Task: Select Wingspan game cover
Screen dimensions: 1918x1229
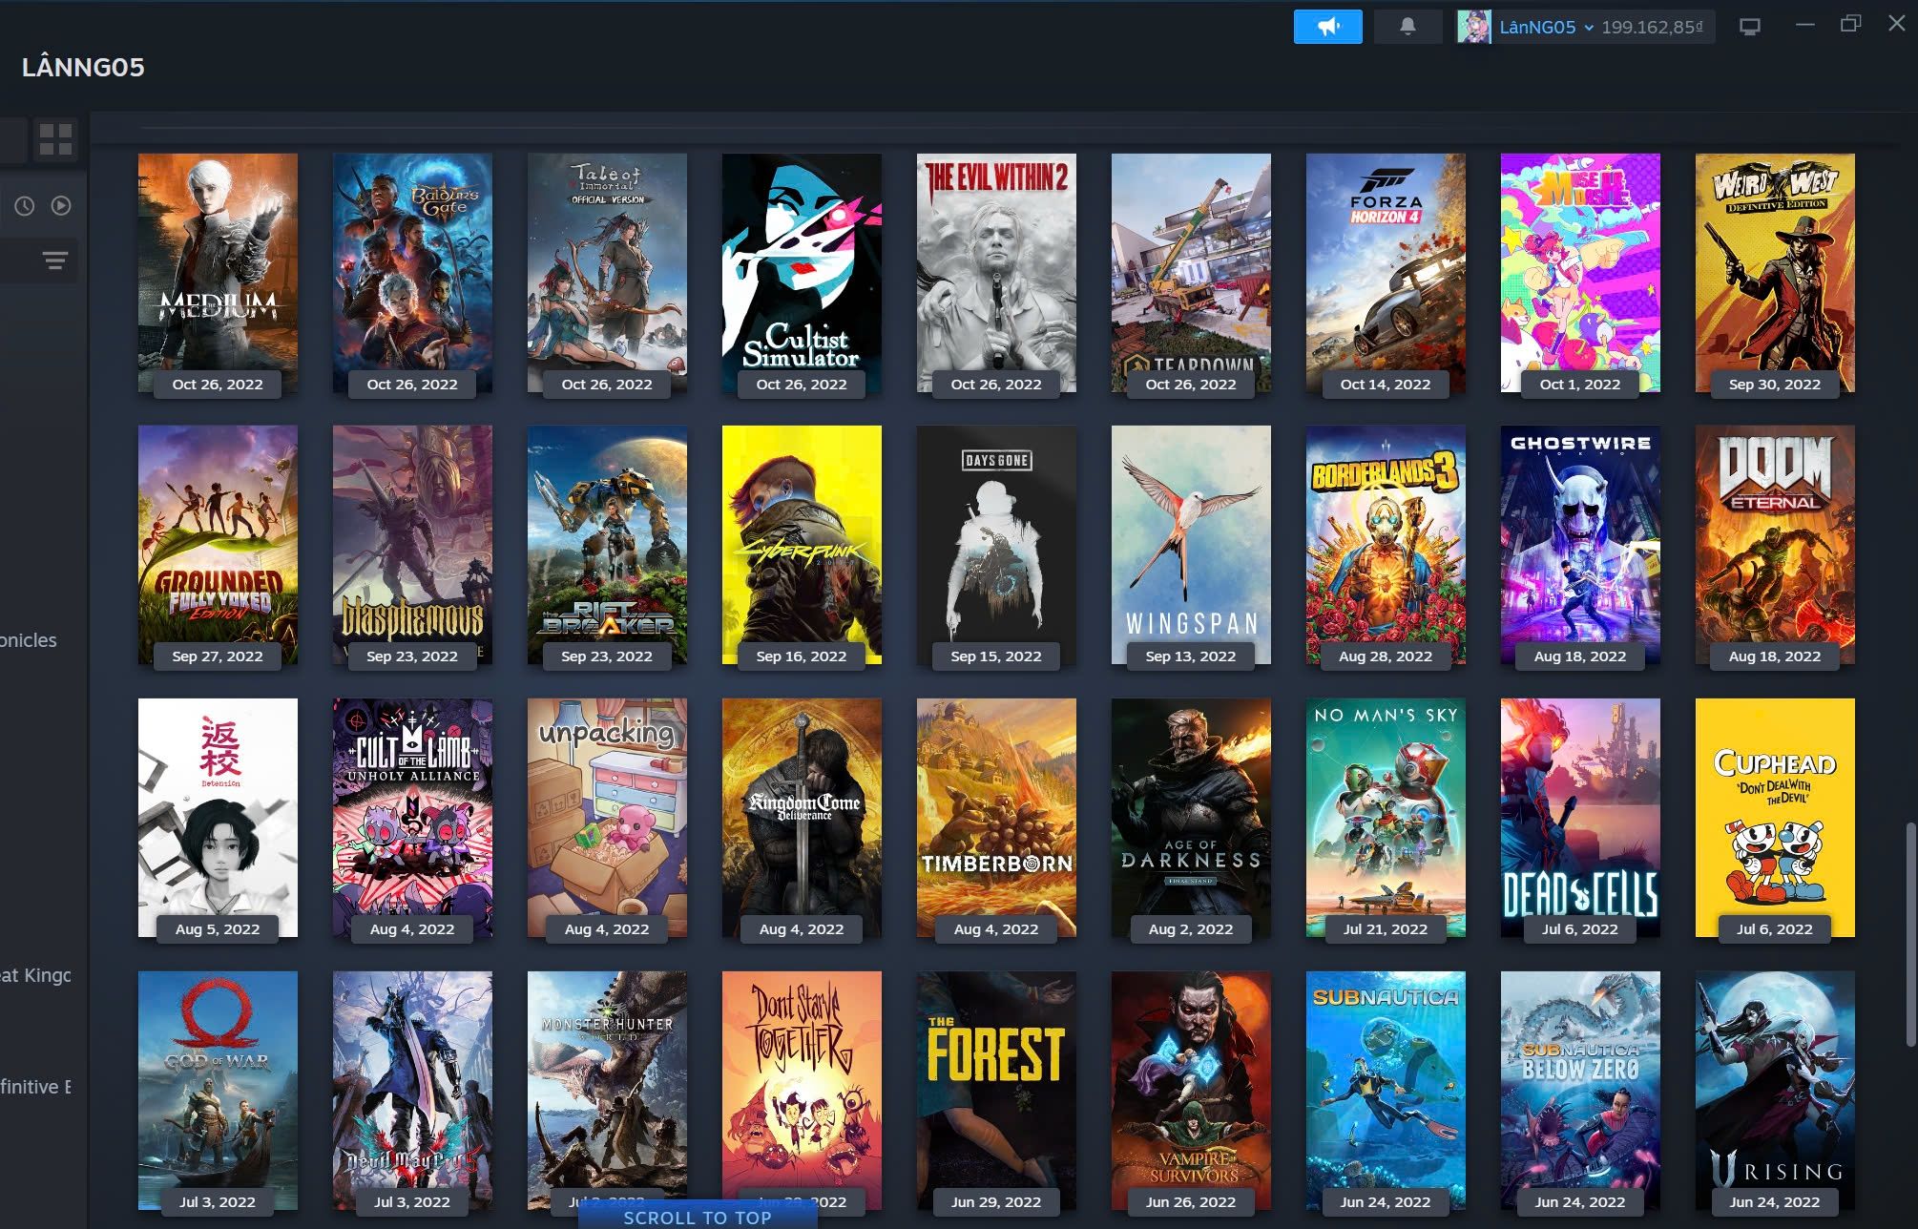Action: tap(1191, 545)
